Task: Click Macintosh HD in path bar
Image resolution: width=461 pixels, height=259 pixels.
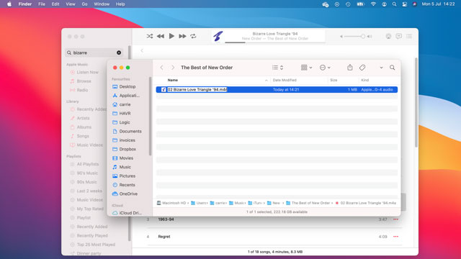Action: coord(171,203)
